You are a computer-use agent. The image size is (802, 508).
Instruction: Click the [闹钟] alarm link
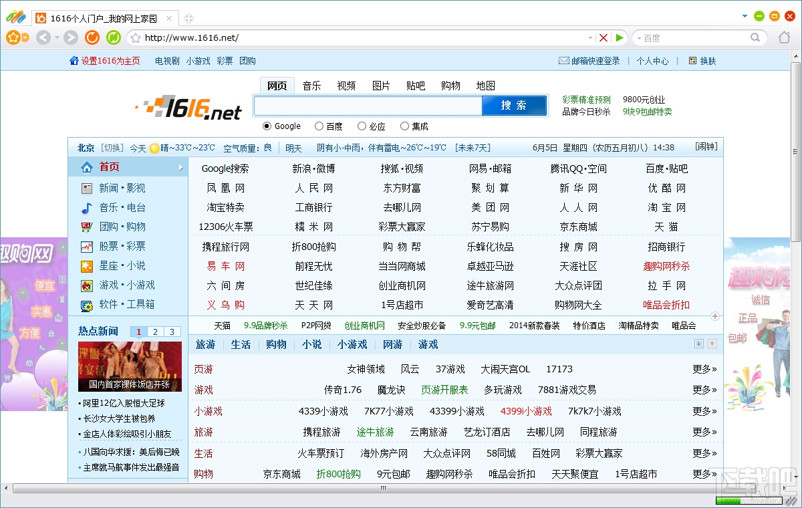(706, 147)
